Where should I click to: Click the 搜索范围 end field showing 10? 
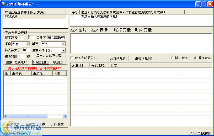[31, 37]
